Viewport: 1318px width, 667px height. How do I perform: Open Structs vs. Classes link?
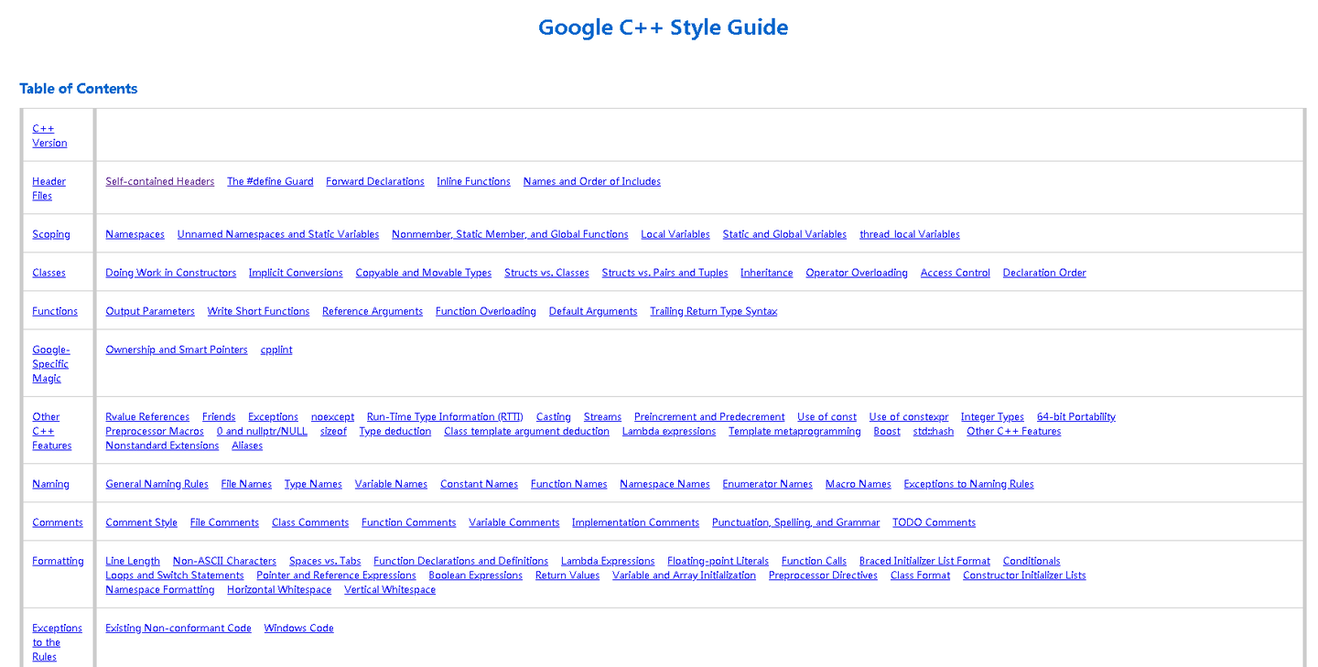coord(546,273)
